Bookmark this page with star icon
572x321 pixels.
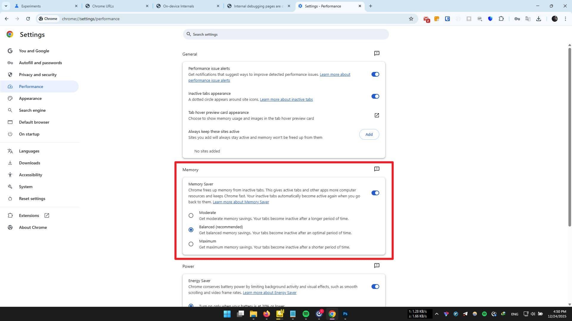411,19
